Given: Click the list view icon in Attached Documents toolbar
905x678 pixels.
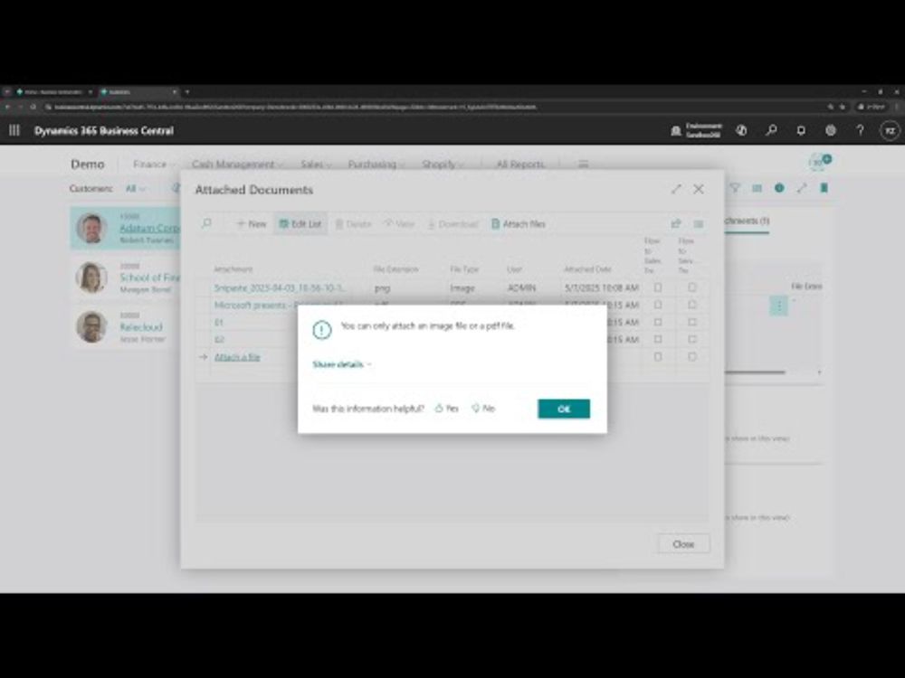Looking at the screenshot, I should click(x=699, y=223).
